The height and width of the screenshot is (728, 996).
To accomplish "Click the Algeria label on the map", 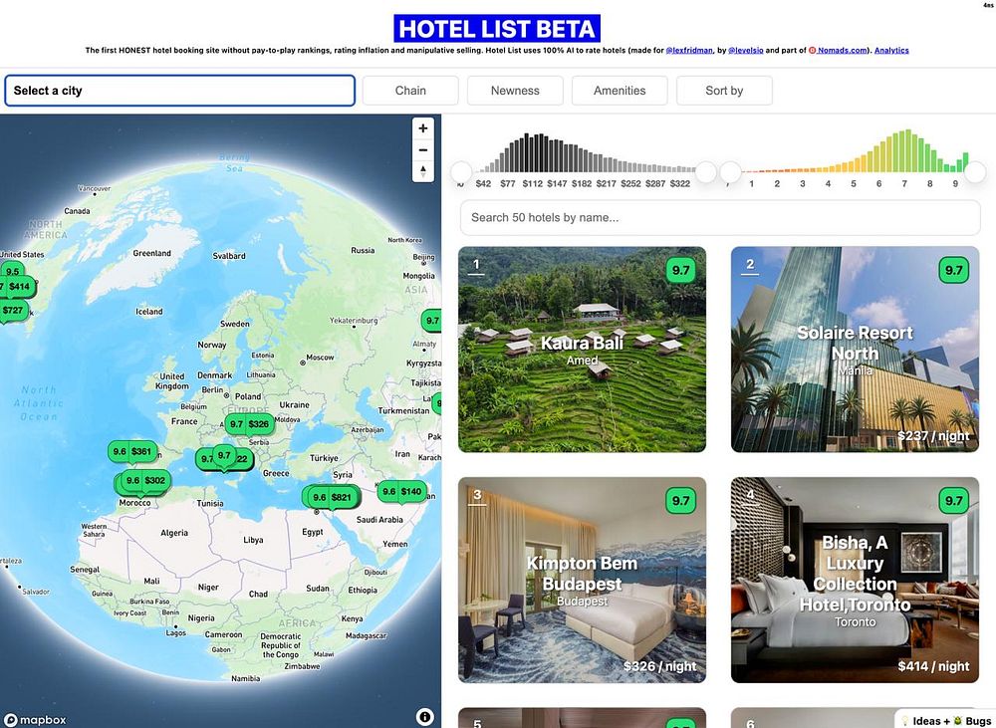I will pos(174,533).
